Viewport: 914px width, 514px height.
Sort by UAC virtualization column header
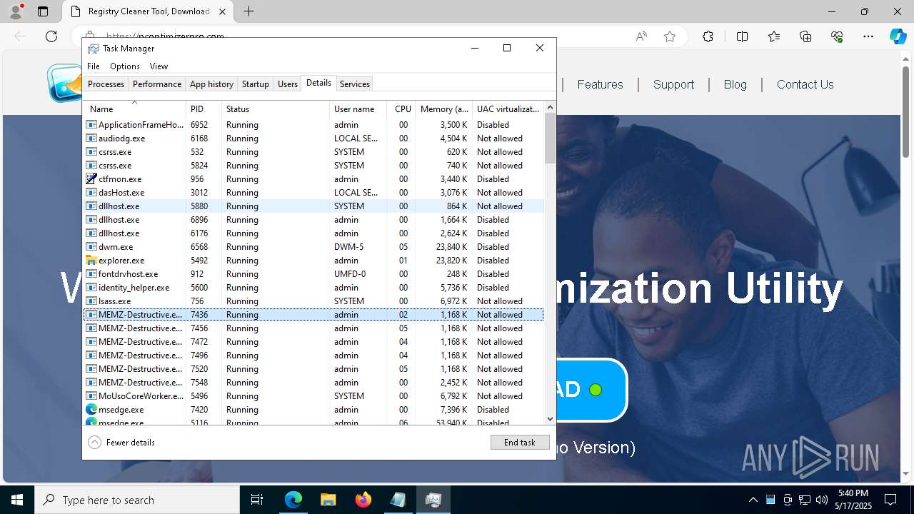click(x=508, y=109)
